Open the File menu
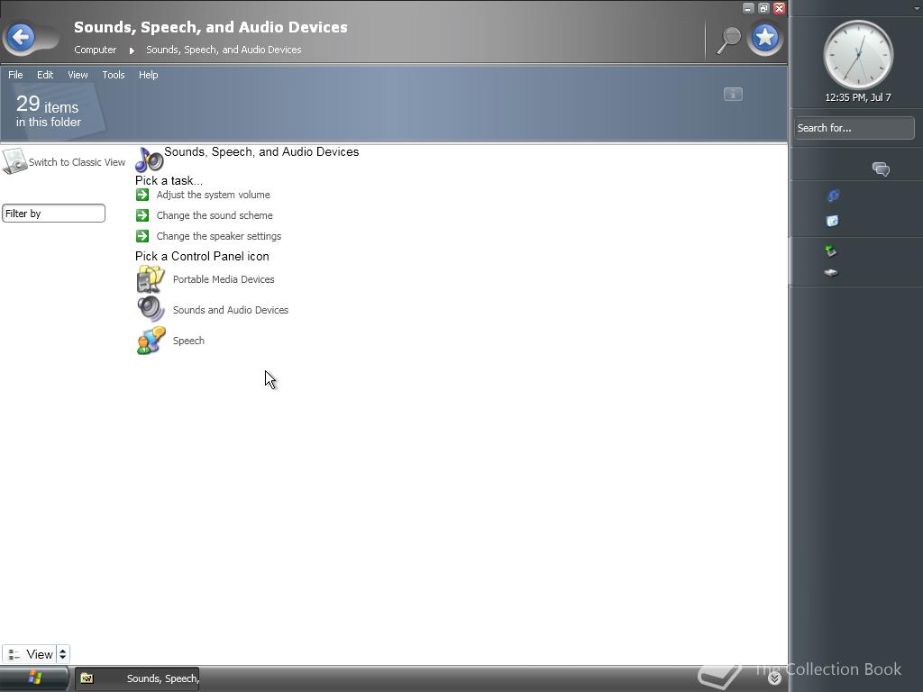923x692 pixels. click(15, 75)
